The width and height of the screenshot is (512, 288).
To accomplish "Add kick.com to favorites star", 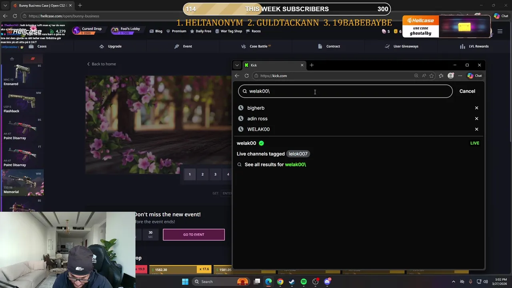I will [431, 76].
